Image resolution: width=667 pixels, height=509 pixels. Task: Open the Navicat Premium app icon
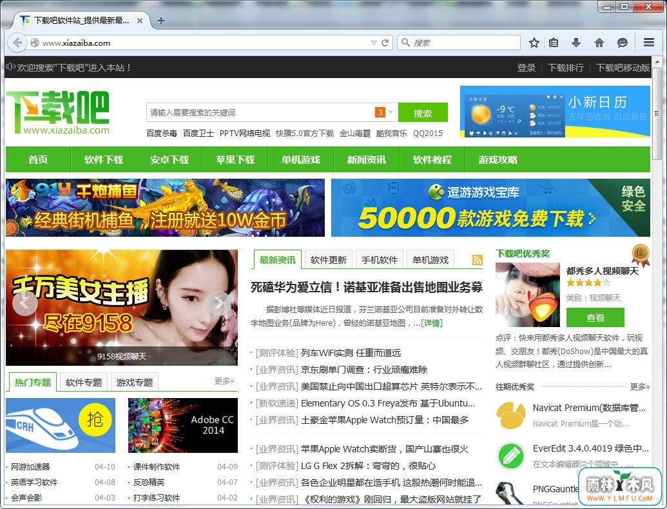[511, 415]
